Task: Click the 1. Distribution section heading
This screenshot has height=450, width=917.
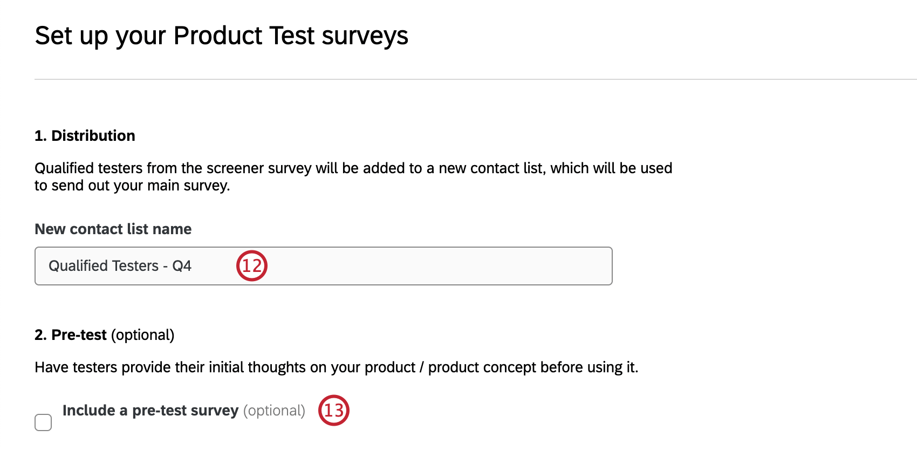Action: pos(84,135)
